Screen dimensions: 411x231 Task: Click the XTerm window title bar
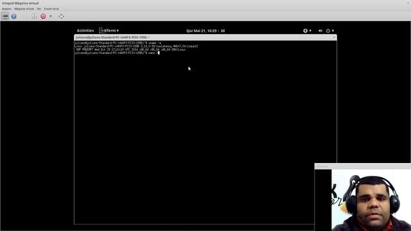click(x=205, y=37)
